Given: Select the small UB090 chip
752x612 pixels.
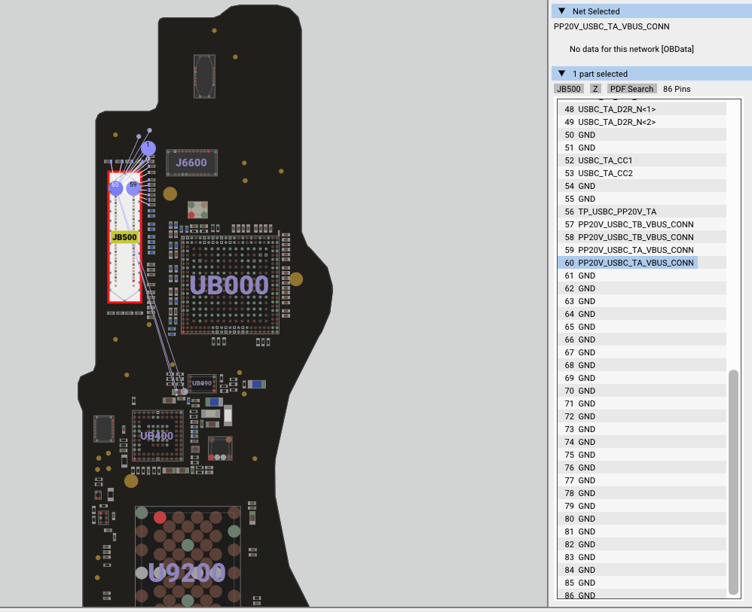Looking at the screenshot, I should click(202, 383).
